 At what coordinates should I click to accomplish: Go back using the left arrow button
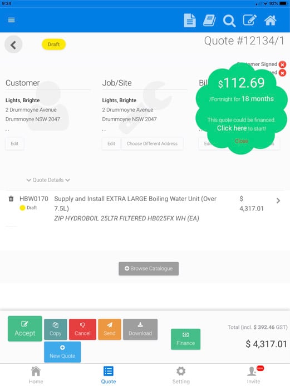click(13, 44)
